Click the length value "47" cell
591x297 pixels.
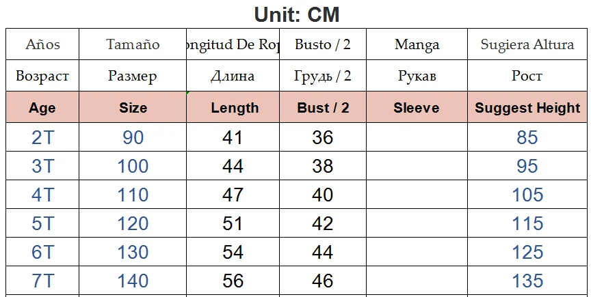(233, 195)
